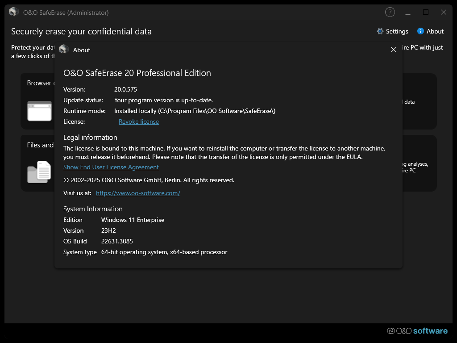The width and height of the screenshot is (457, 343).
Task: Click the About dialog logo icon
Action: click(x=64, y=50)
